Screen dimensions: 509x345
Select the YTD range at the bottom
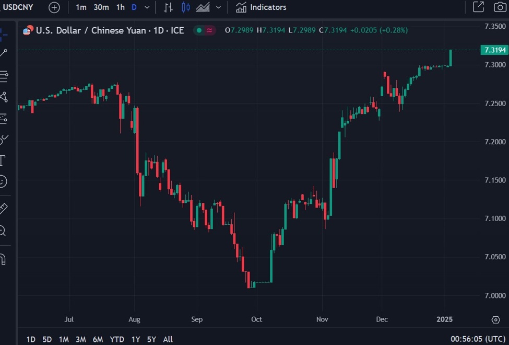pyautogui.click(x=116, y=339)
